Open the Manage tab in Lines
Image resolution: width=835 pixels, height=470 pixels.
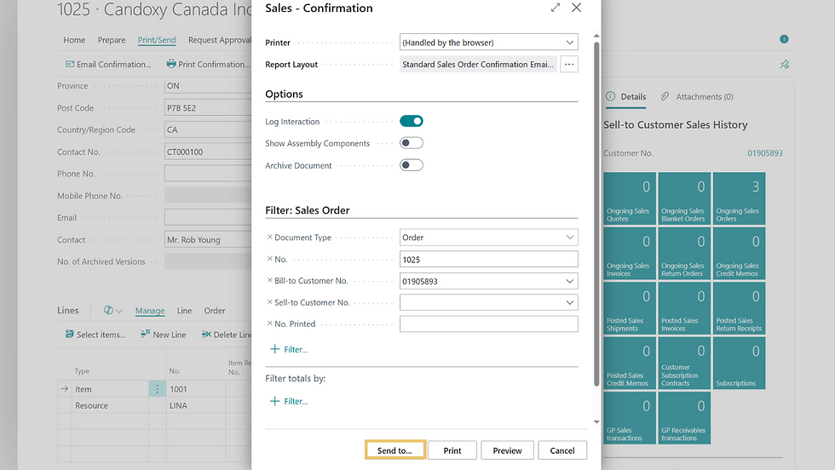click(x=150, y=310)
